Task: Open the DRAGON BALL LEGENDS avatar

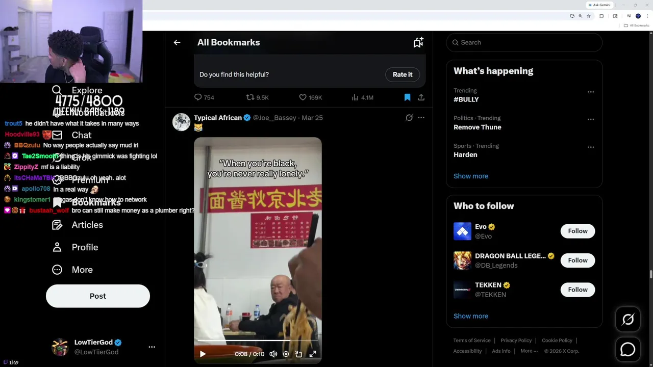Action: (463, 260)
